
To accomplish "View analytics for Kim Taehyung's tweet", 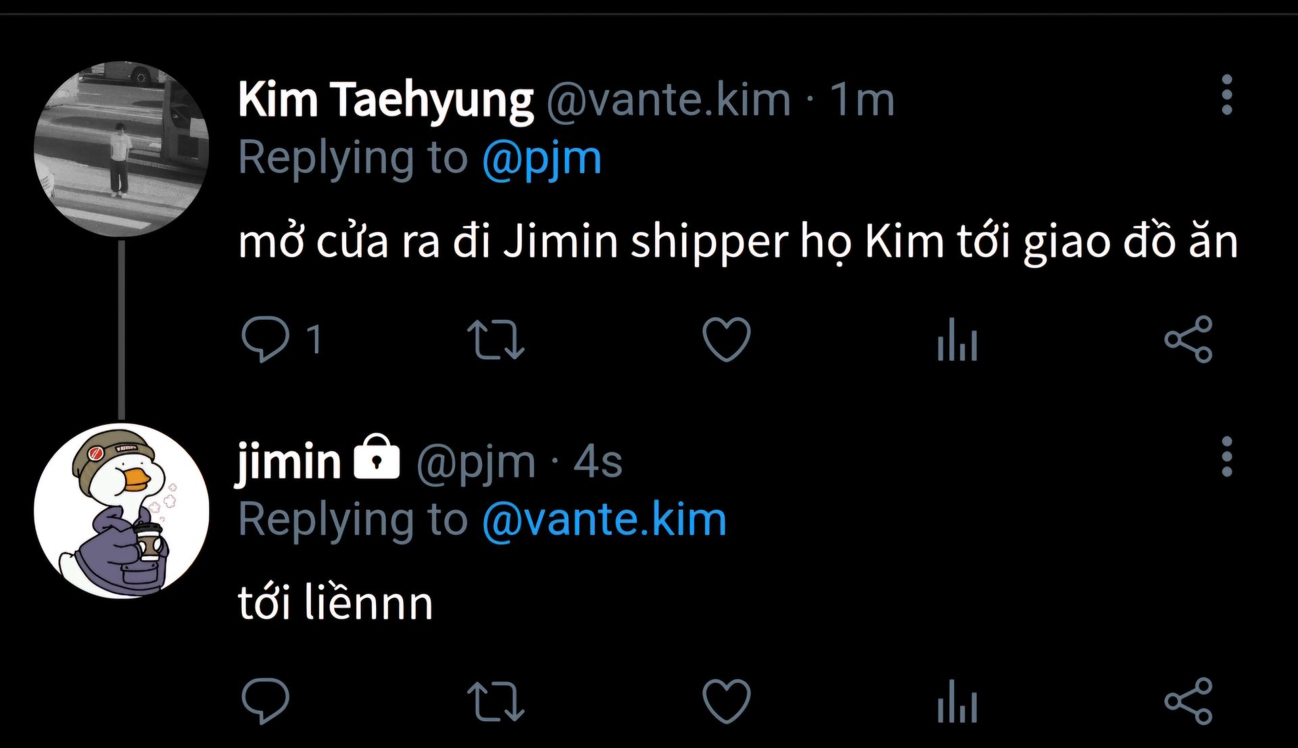I will [x=957, y=340].
